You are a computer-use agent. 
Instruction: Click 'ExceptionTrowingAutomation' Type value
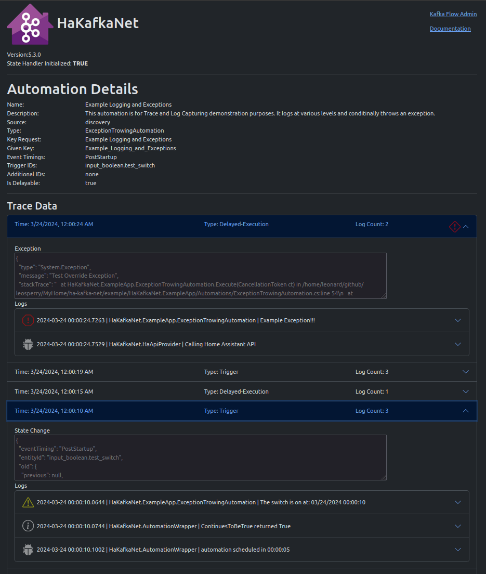(x=124, y=131)
